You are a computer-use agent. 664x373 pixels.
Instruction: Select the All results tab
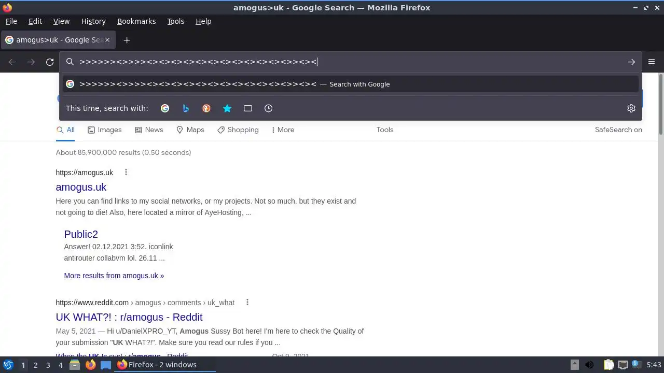(x=65, y=130)
